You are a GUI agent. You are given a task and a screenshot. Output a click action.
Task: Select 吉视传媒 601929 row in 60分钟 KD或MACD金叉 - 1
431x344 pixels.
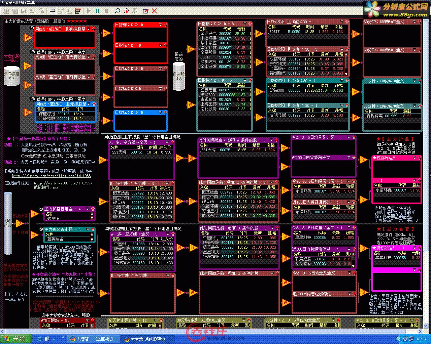tap(392, 116)
